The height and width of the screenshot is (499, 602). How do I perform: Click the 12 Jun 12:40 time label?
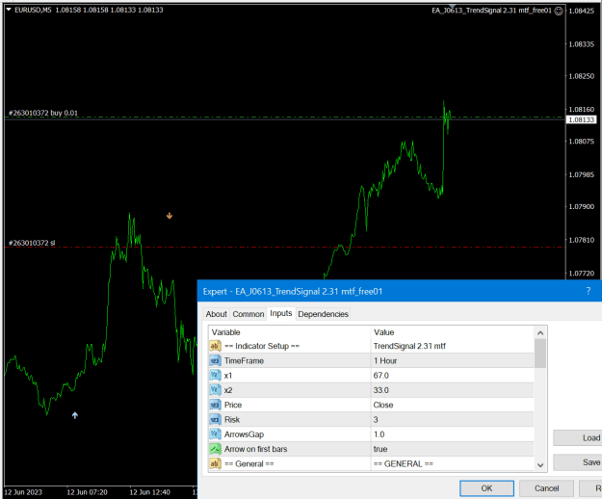149,492
